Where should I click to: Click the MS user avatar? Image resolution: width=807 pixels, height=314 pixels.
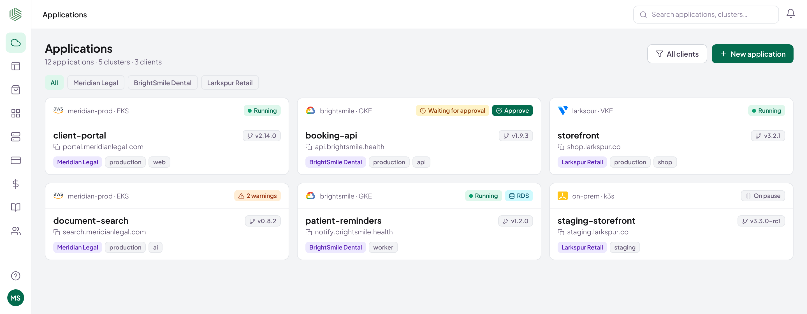click(x=16, y=298)
